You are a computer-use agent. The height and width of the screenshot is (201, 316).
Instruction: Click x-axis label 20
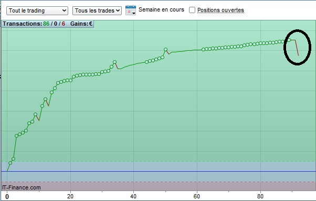pos(70,196)
